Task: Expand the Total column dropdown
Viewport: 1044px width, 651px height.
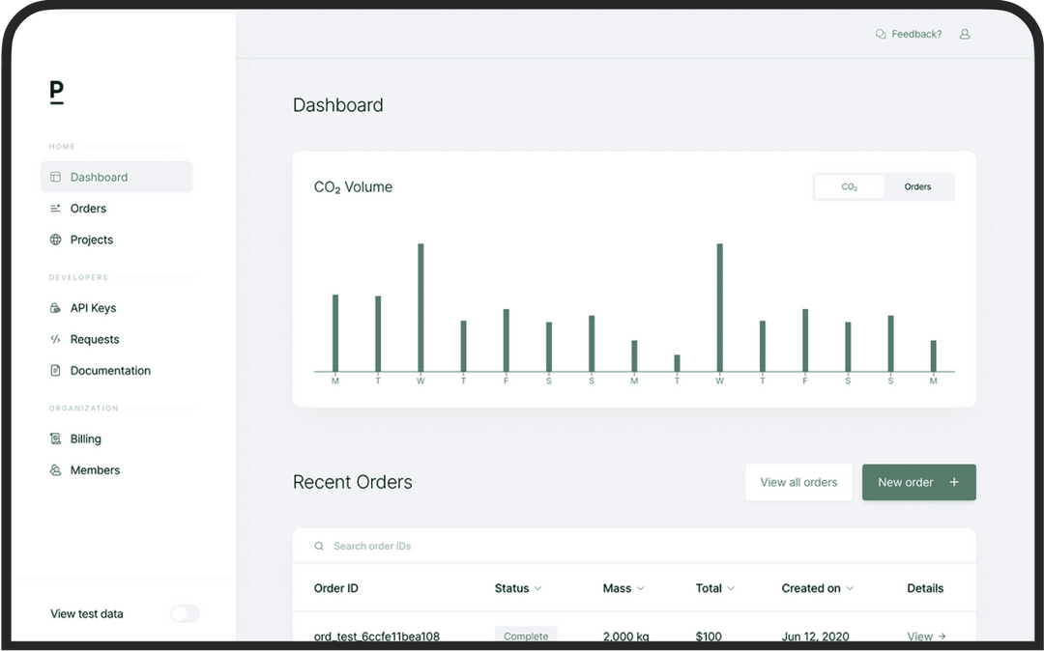Action: coord(731,588)
